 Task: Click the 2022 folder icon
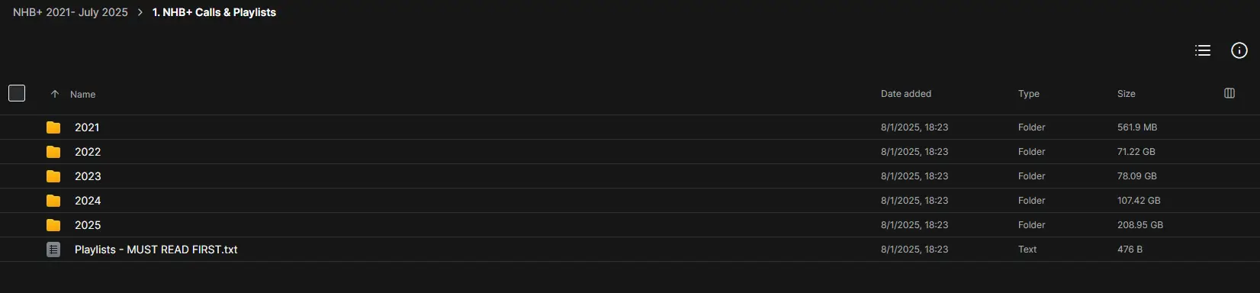pyautogui.click(x=53, y=152)
